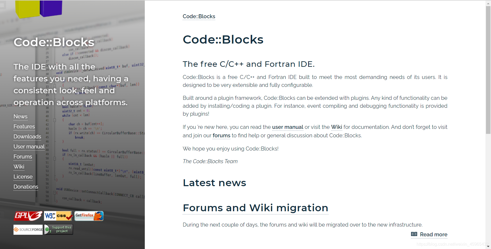Click the scrollbar down arrow
The image size is (491, 249).
click(488, 246)
